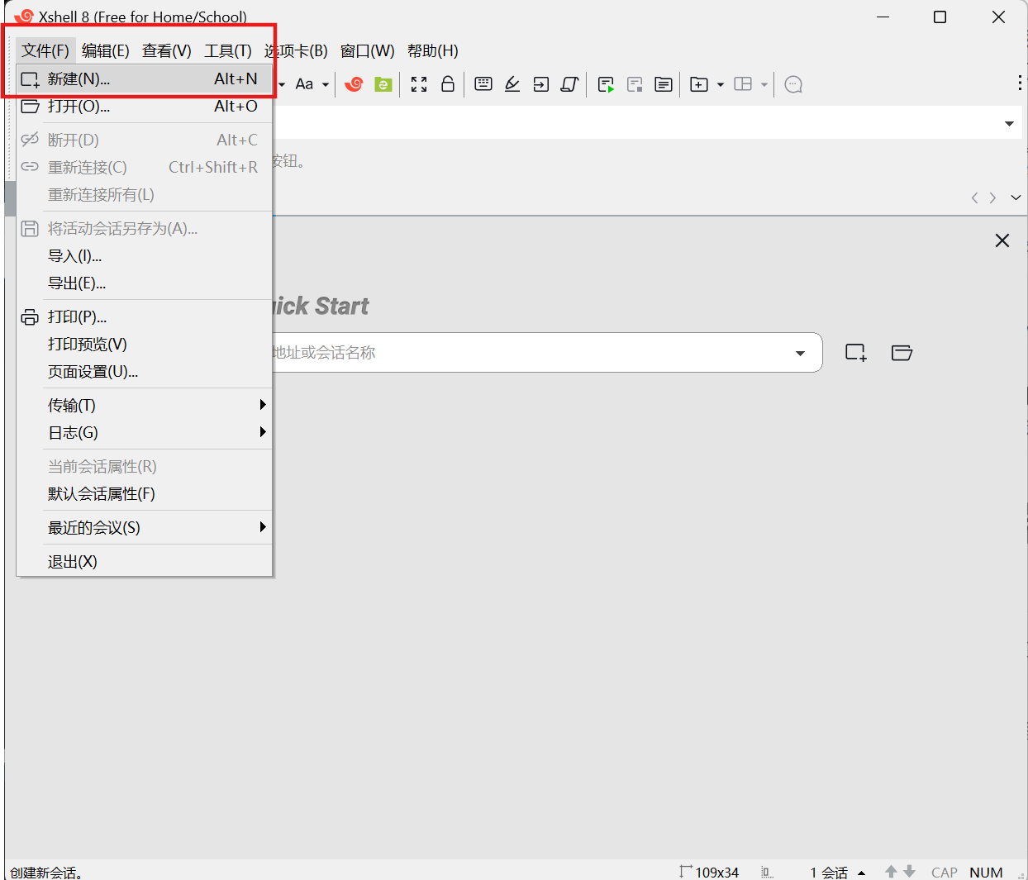Click the CAP indicator in status bar
The height and width of the screenshot is (880, 1028).
pos(944,873)
